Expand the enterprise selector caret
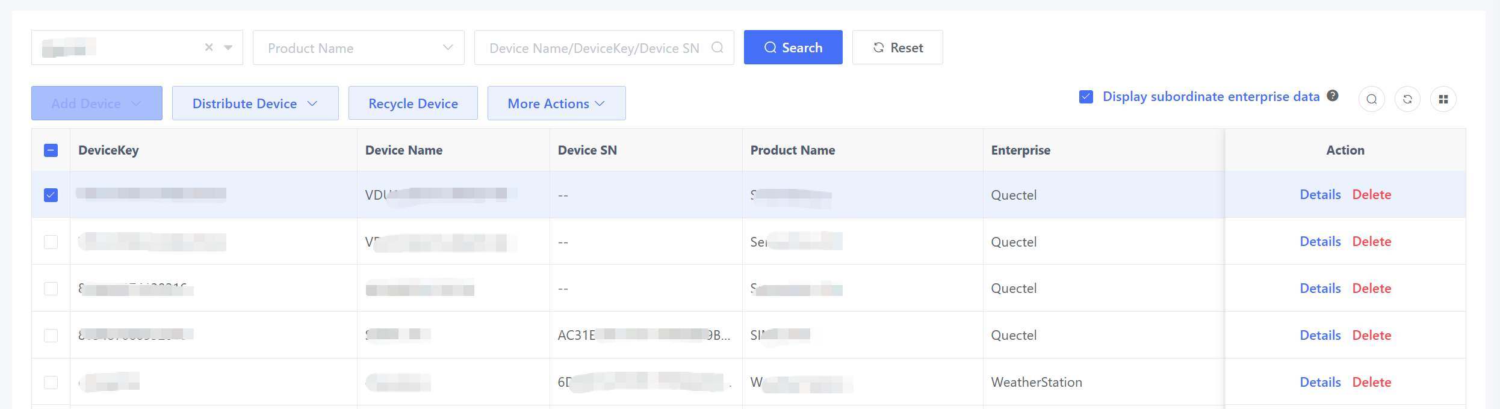This screenshot has width=1500, height=409. tap(228, 48)
